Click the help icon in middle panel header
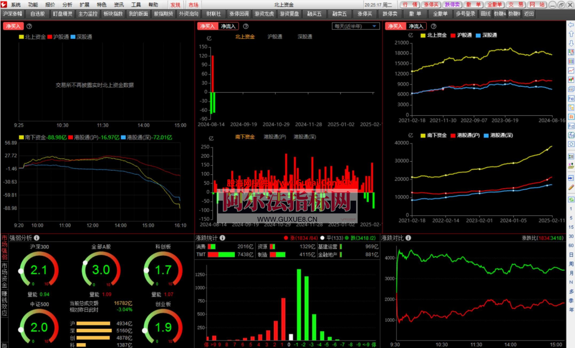Image resolution: width=575 pixels, height=348 pixels. (246, 26)
